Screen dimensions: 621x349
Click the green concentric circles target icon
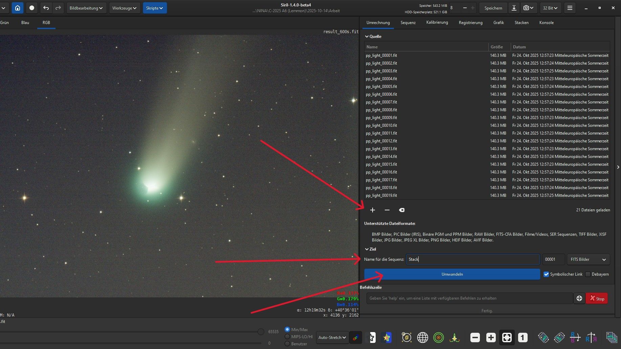[x=438, y=337]
